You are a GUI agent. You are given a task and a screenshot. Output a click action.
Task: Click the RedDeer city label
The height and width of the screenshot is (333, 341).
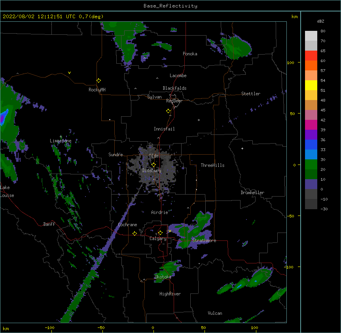pos(174,101)
